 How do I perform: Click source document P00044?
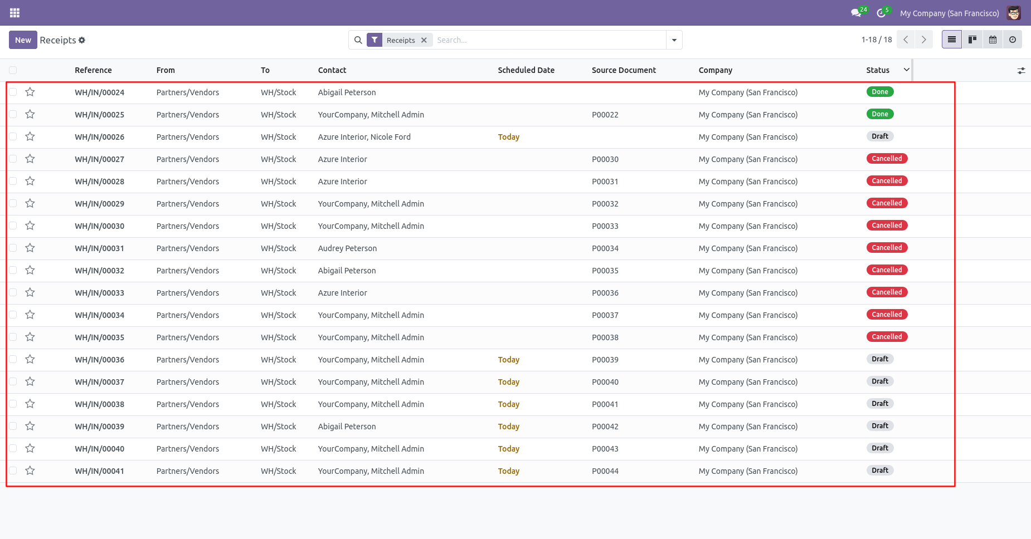605,471
